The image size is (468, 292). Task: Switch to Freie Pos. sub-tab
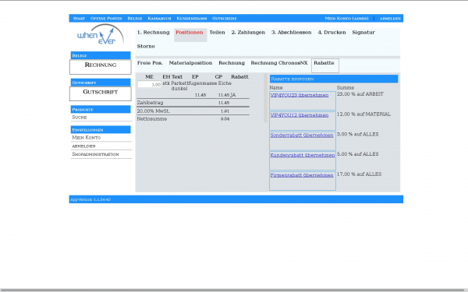150,63
